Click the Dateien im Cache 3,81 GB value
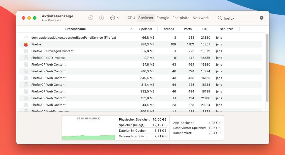 tap(160, 131)
